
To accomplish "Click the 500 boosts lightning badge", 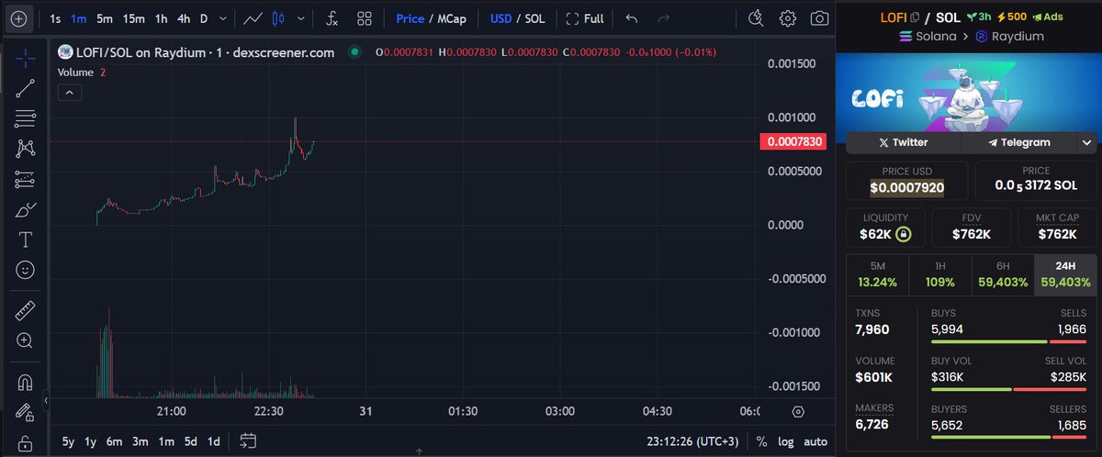I will (x=1013, y=17).
